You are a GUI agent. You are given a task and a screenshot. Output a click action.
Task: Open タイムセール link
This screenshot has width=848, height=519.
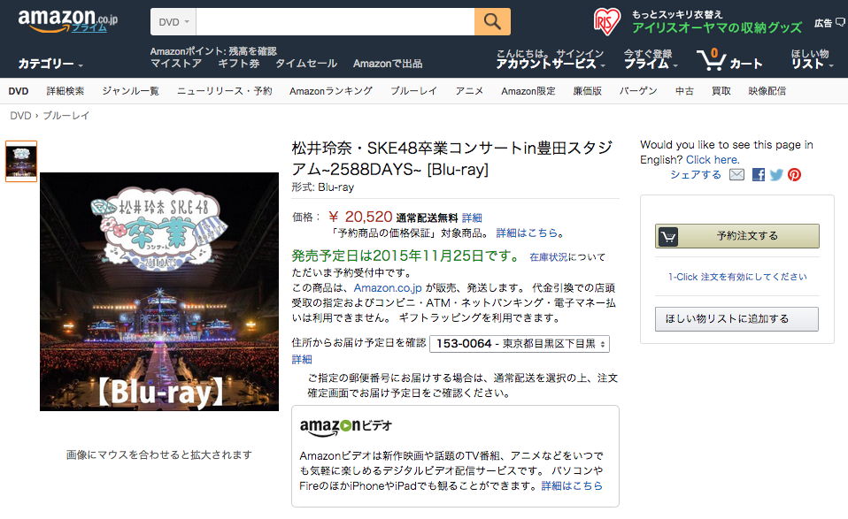(306, 64)
